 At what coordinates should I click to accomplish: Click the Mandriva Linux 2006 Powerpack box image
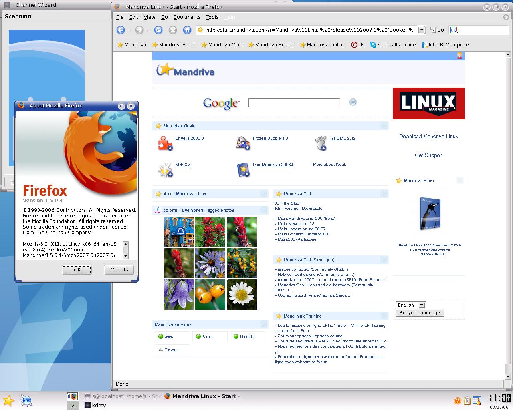pos(430,214)
